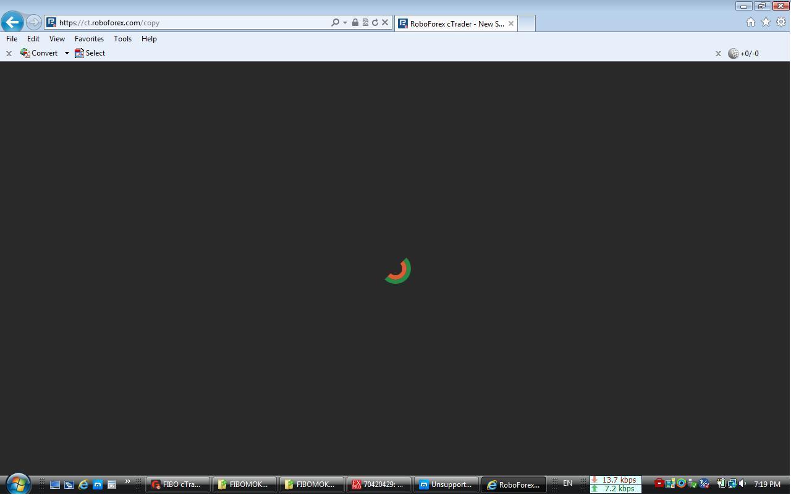This screenshot has width=791, height=495.
Task: Open the File menu
Action: coord(12,38)
